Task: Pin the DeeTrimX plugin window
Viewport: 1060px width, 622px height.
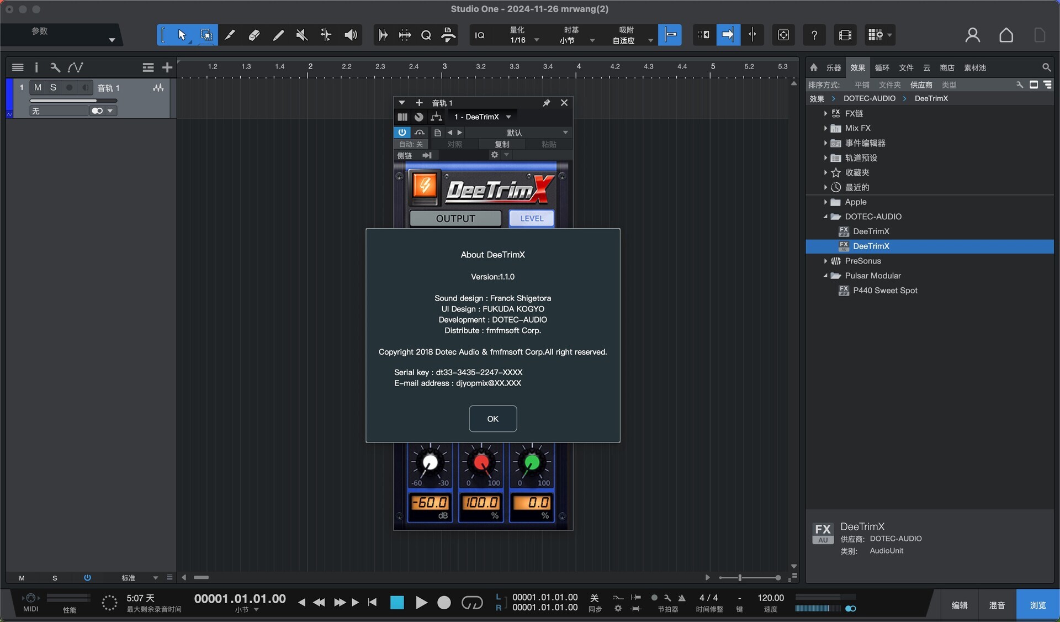Action: tap(546, 103)
